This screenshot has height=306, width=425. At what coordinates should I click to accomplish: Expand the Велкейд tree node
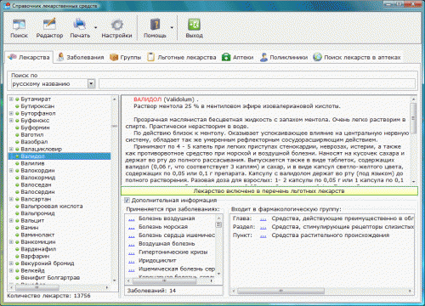pos(11,270)
